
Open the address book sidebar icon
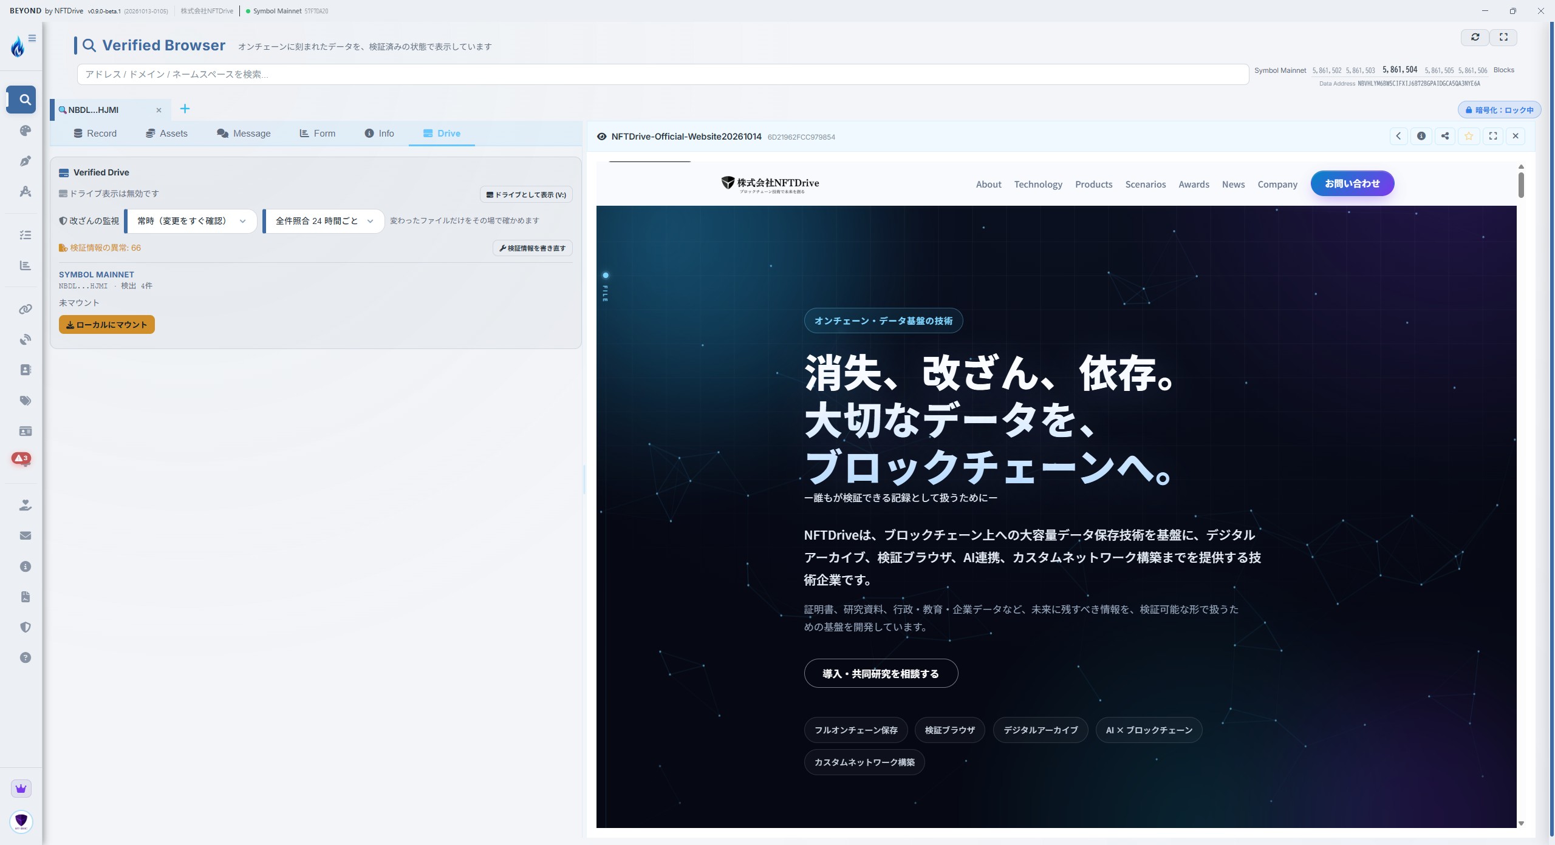pyautogui.click(x=25, y=370)
